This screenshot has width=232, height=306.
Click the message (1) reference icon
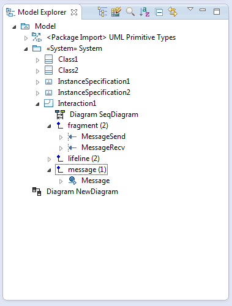click(x=60, y=170)
